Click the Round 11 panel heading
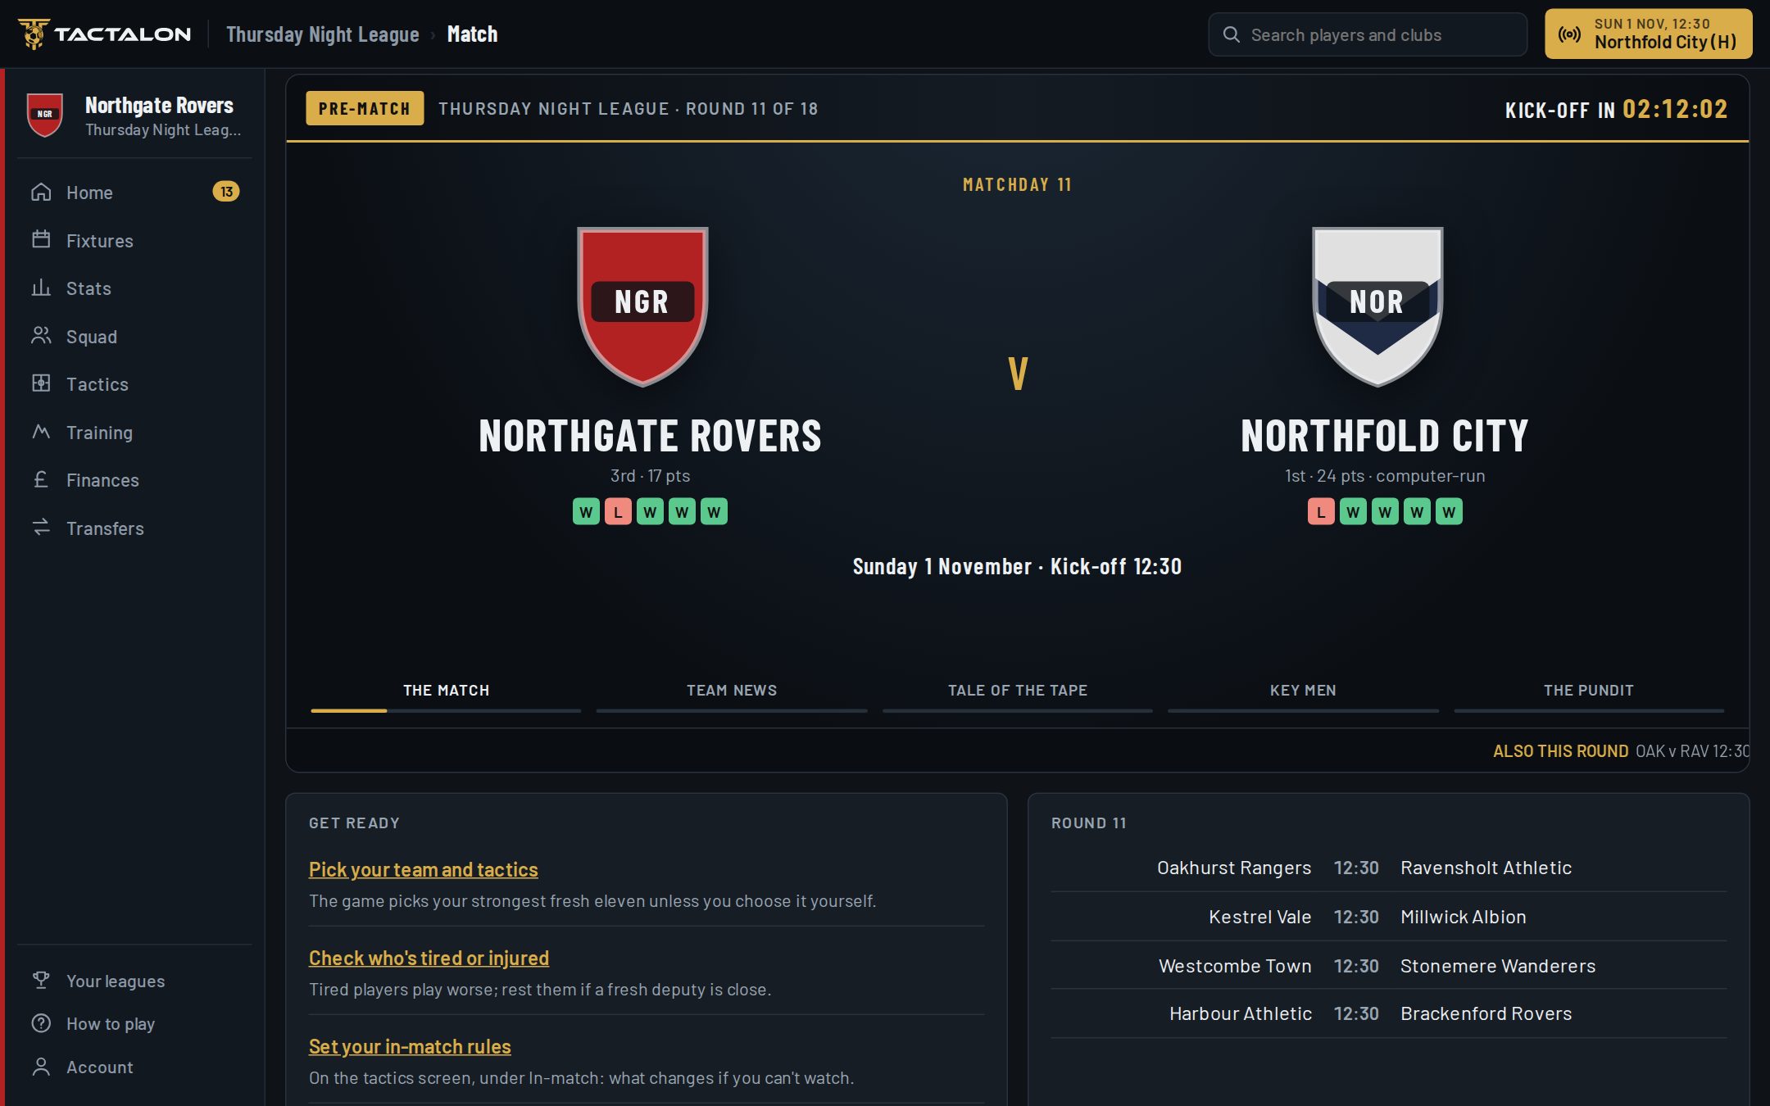The height and width of the screenshot is (1106, 1770). pos(1089,823)
